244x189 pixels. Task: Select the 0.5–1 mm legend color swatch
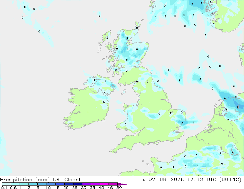point(15,184)
